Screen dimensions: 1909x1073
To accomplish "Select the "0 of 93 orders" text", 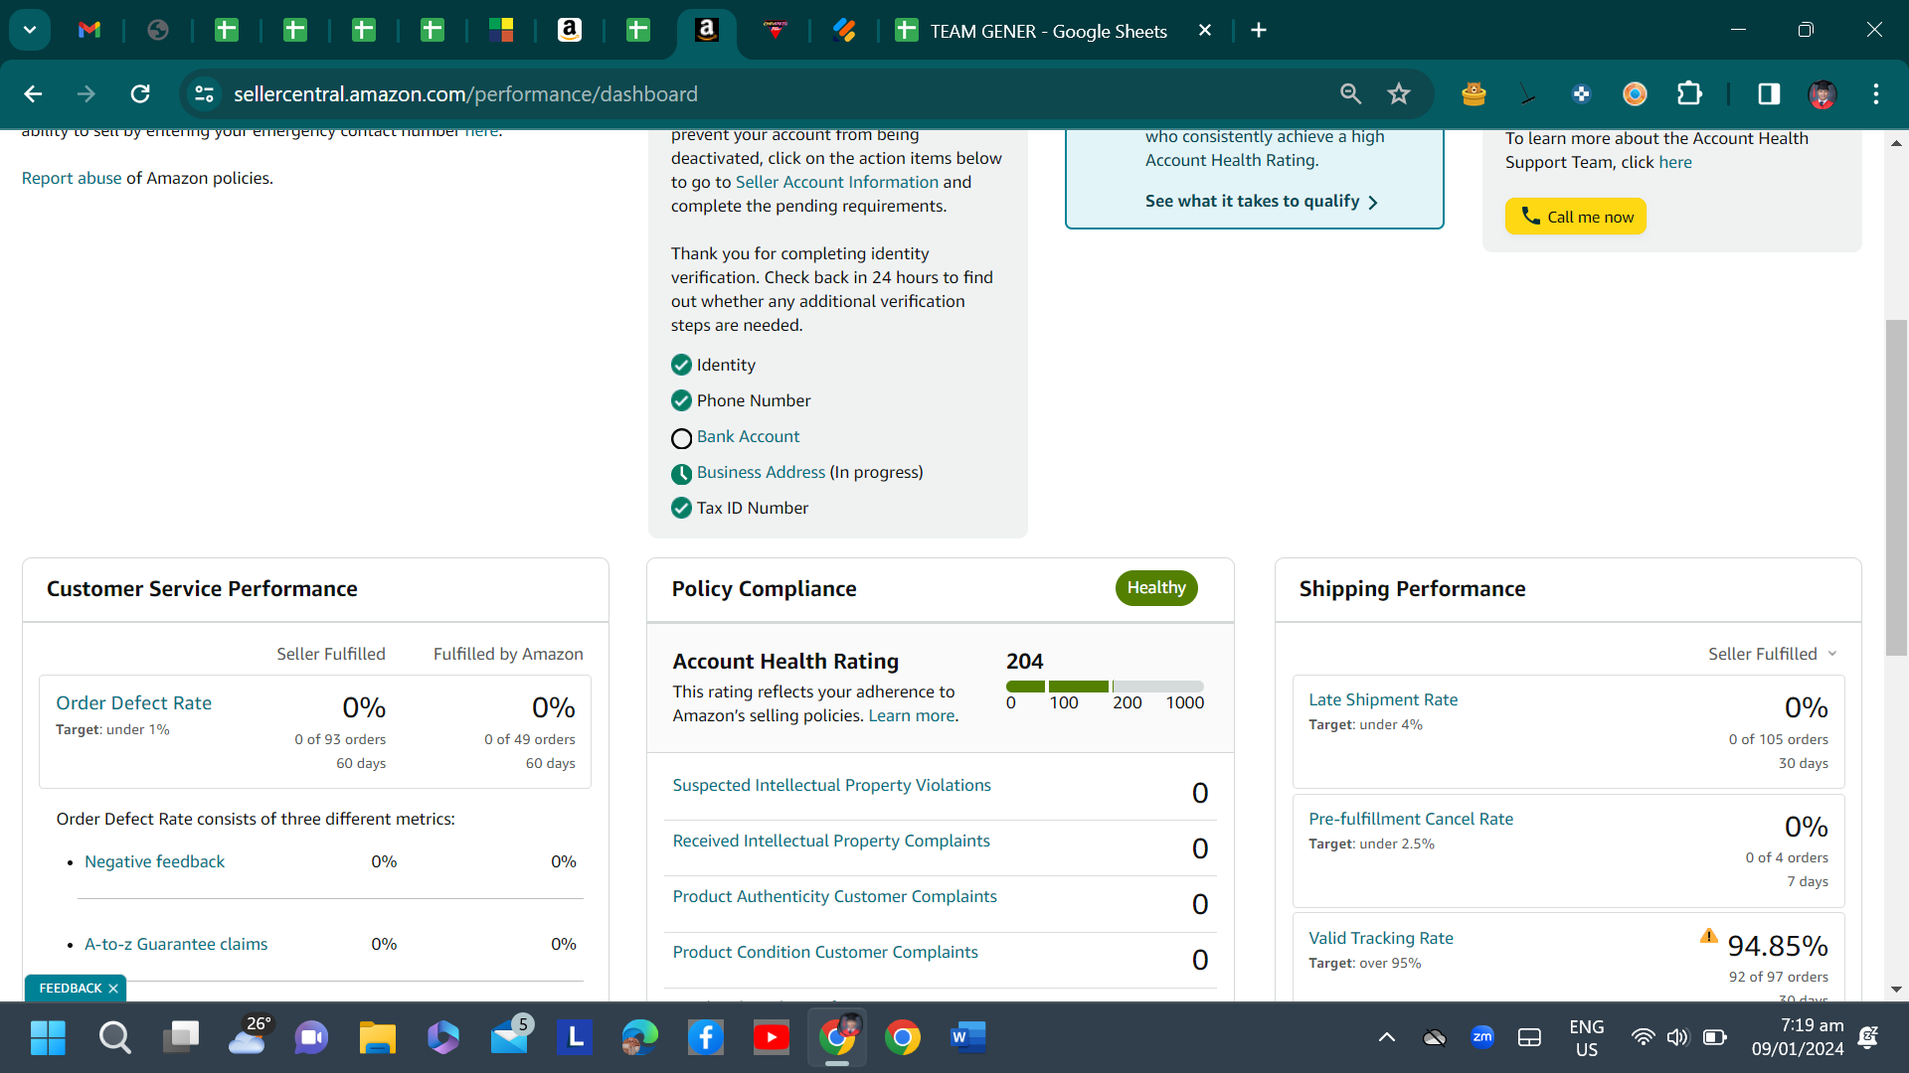I will [x=340, y=739].
